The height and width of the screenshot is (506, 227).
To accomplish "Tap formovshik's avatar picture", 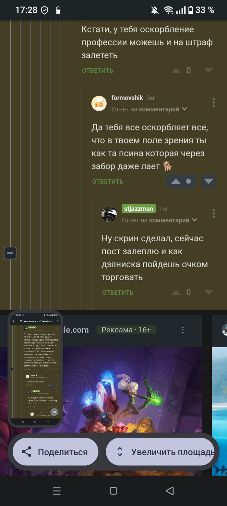I will tap(99, 103).
